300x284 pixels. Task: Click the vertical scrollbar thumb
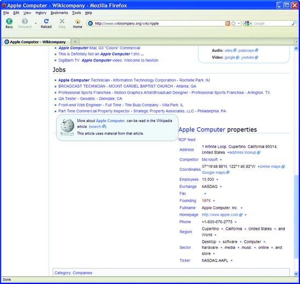point(296,217)
